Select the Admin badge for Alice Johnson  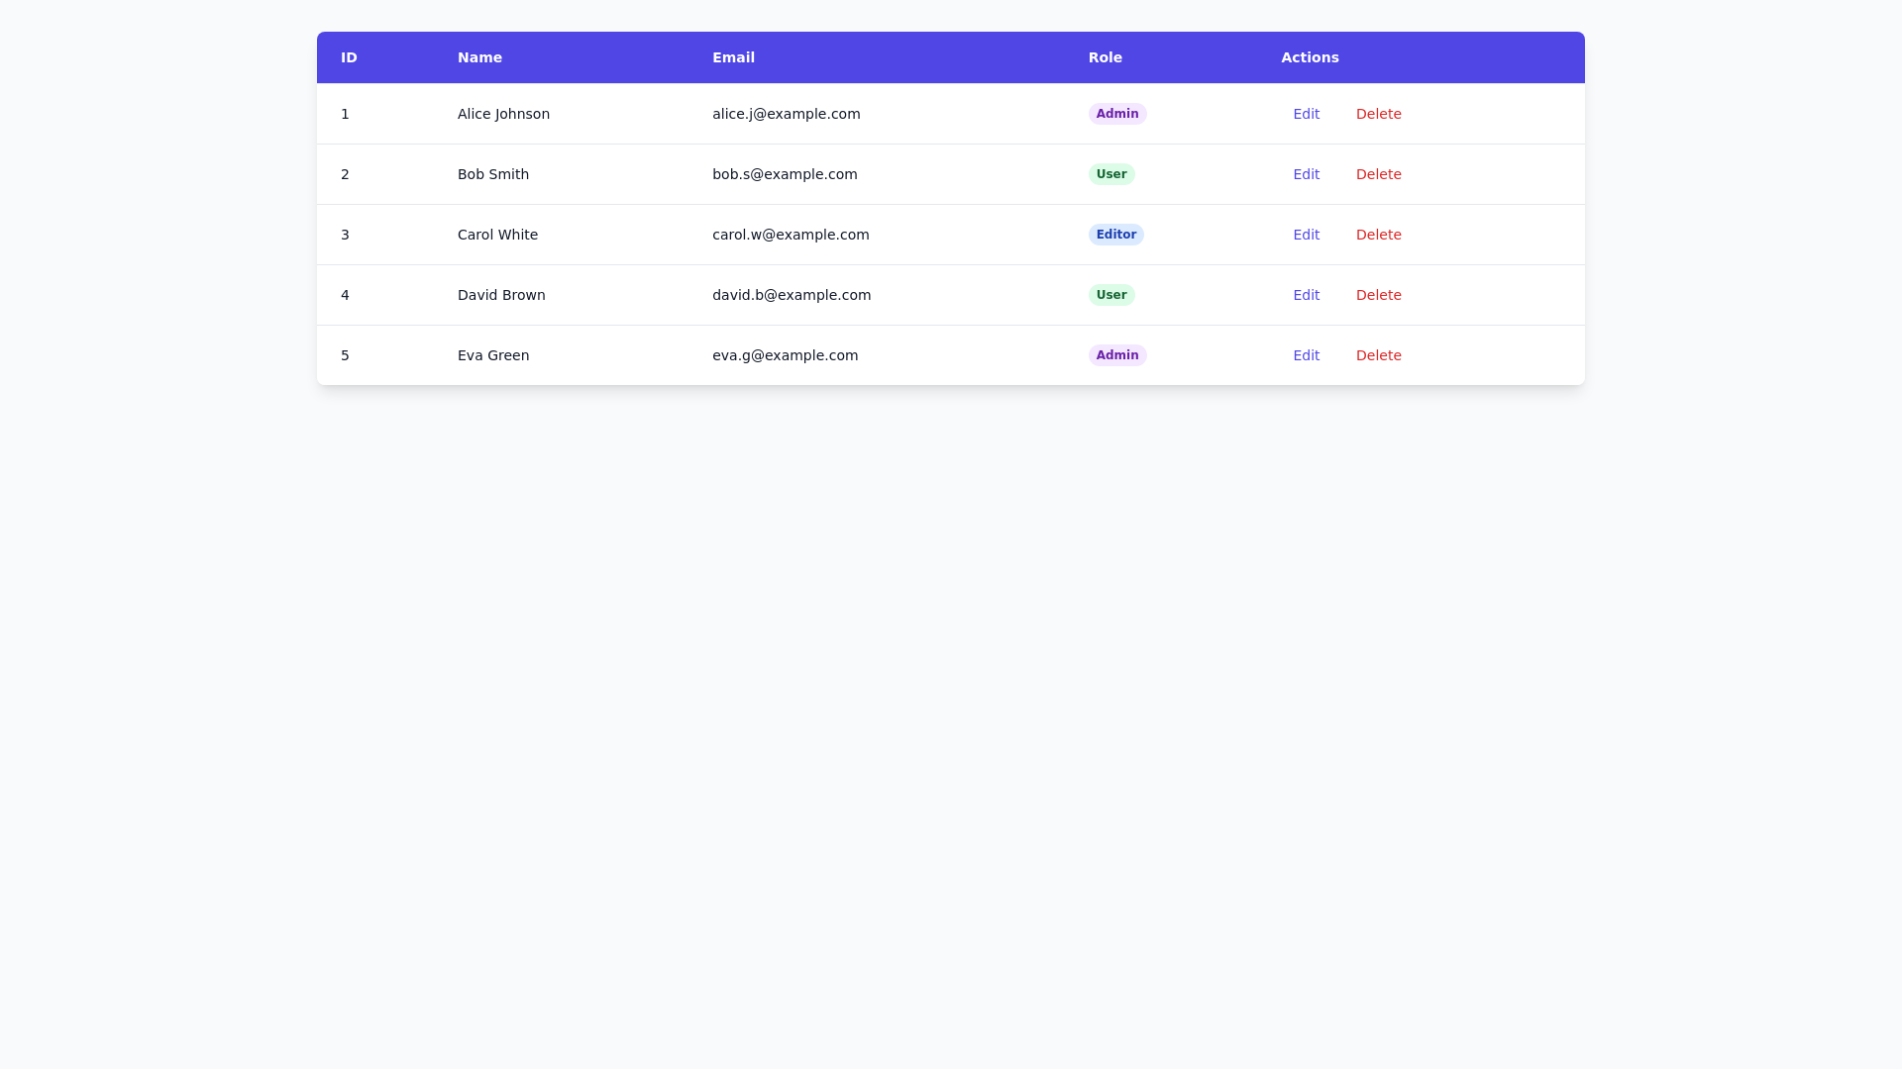1116,114
